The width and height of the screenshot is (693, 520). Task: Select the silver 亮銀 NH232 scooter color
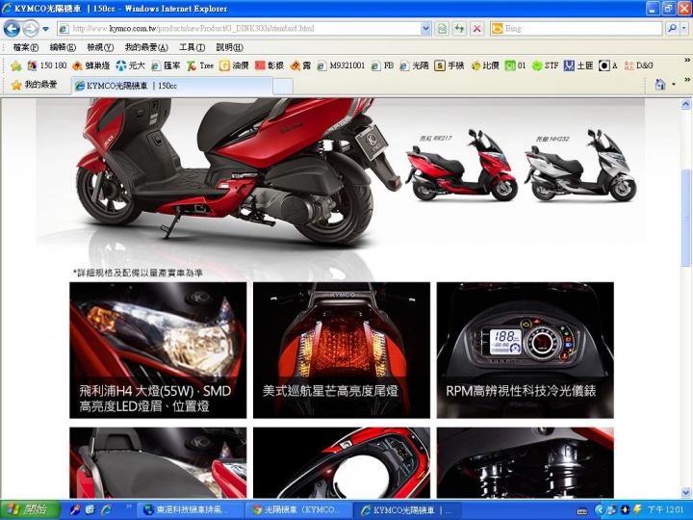(x=580, y=168)
